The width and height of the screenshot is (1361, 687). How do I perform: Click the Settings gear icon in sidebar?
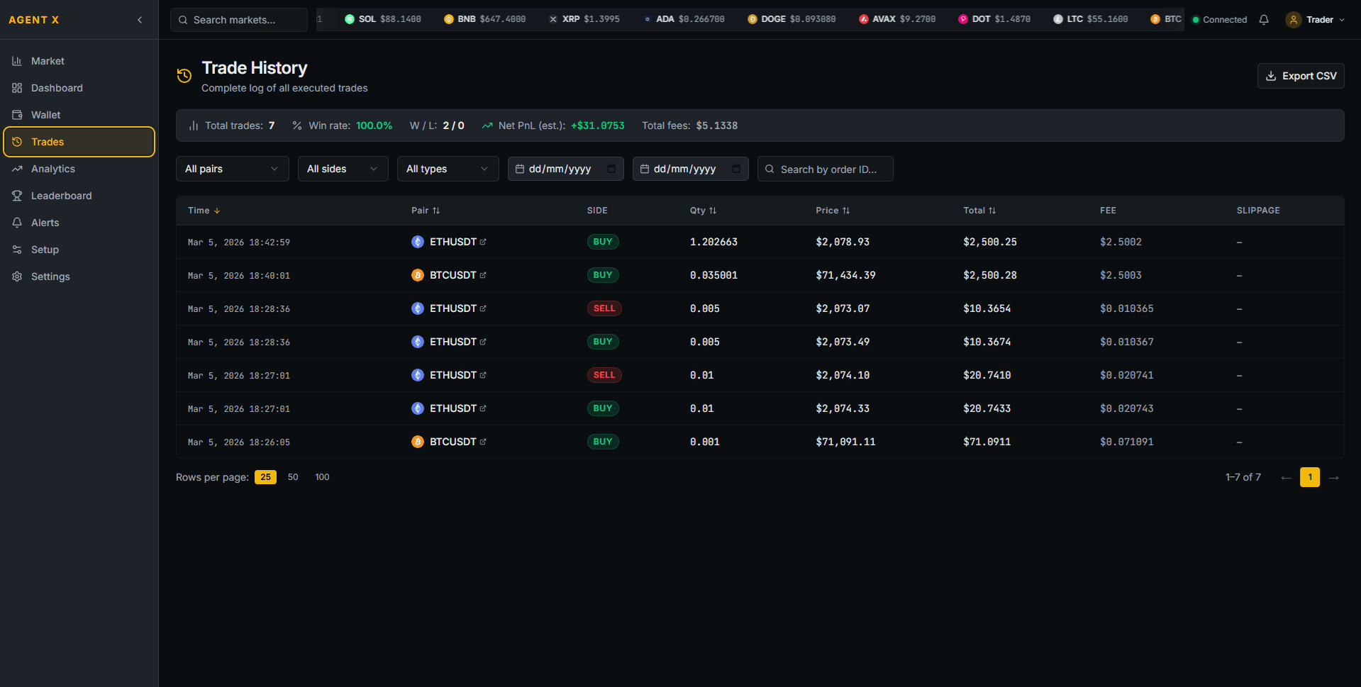[16, 277]
